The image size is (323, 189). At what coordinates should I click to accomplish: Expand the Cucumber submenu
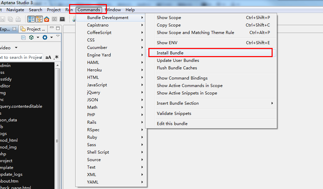111,48
